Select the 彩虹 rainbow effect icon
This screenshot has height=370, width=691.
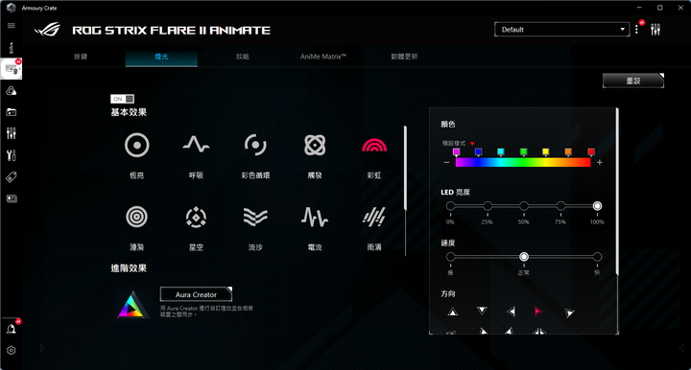pos(374,145)
